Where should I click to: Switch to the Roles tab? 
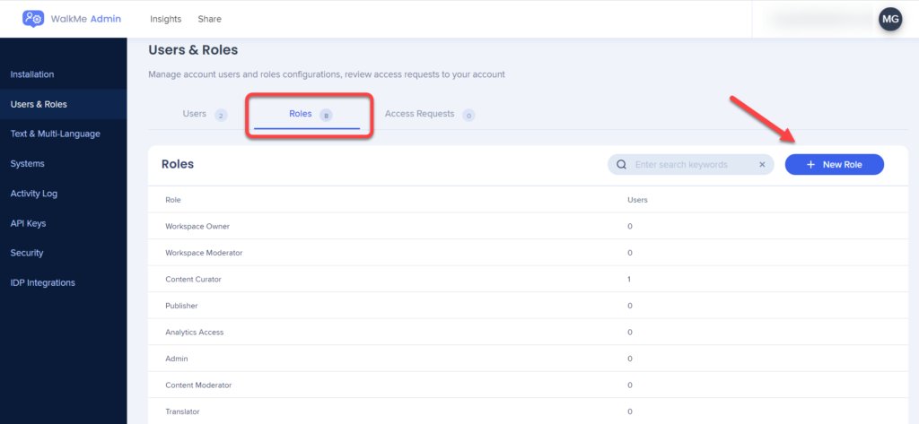[307, 114]
